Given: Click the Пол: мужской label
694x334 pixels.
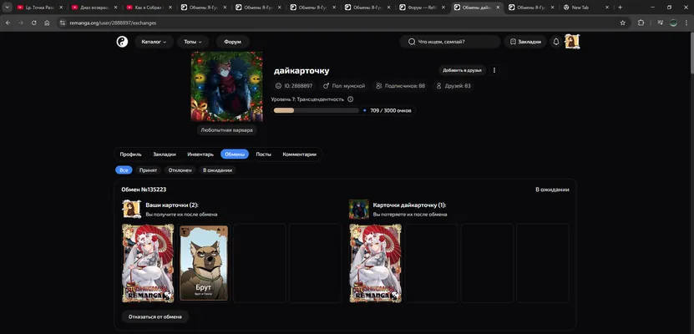Looking at the screenshot, I should point(344,86).
